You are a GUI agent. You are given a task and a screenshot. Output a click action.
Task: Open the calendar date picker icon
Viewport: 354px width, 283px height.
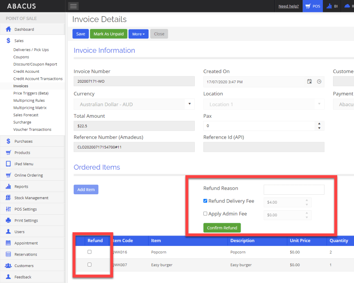click(x=309, y=82)
